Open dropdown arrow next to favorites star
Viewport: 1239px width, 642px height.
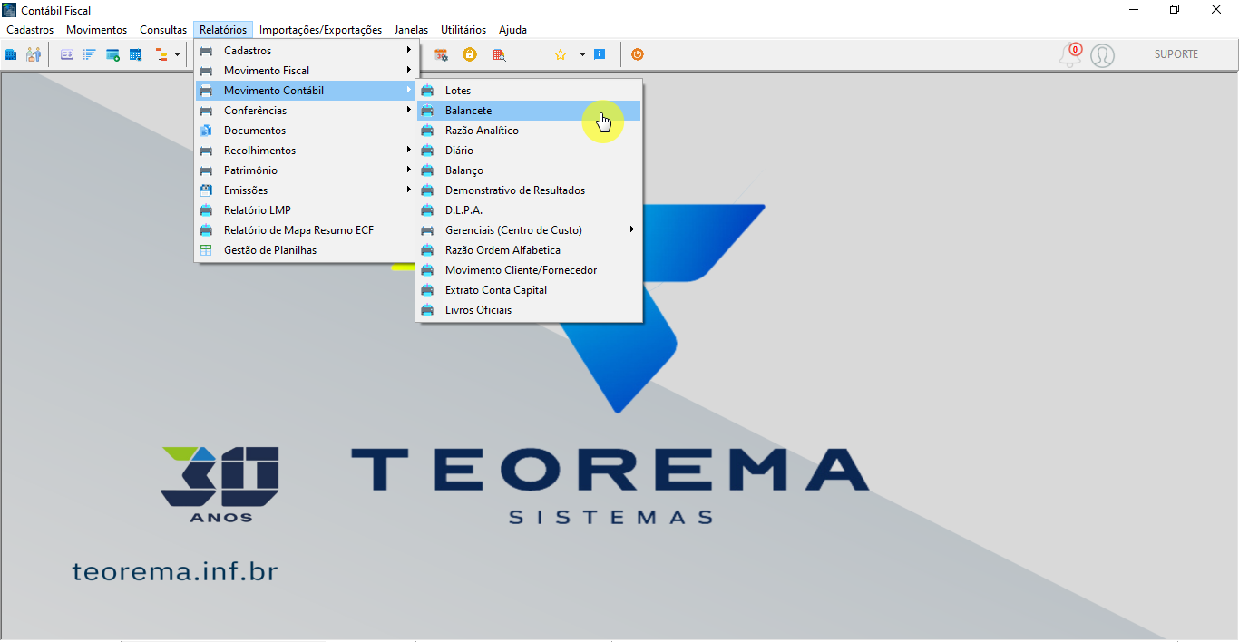tap(582, 54)
